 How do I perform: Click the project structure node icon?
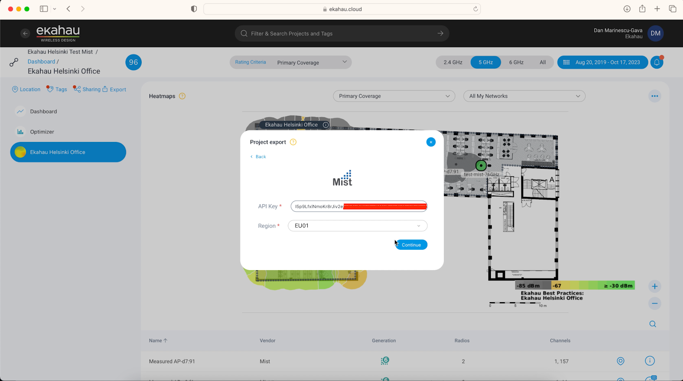pos(14,62)
